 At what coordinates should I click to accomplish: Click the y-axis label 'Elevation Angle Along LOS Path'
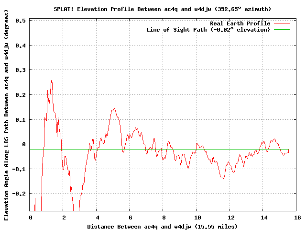(6, 115)
